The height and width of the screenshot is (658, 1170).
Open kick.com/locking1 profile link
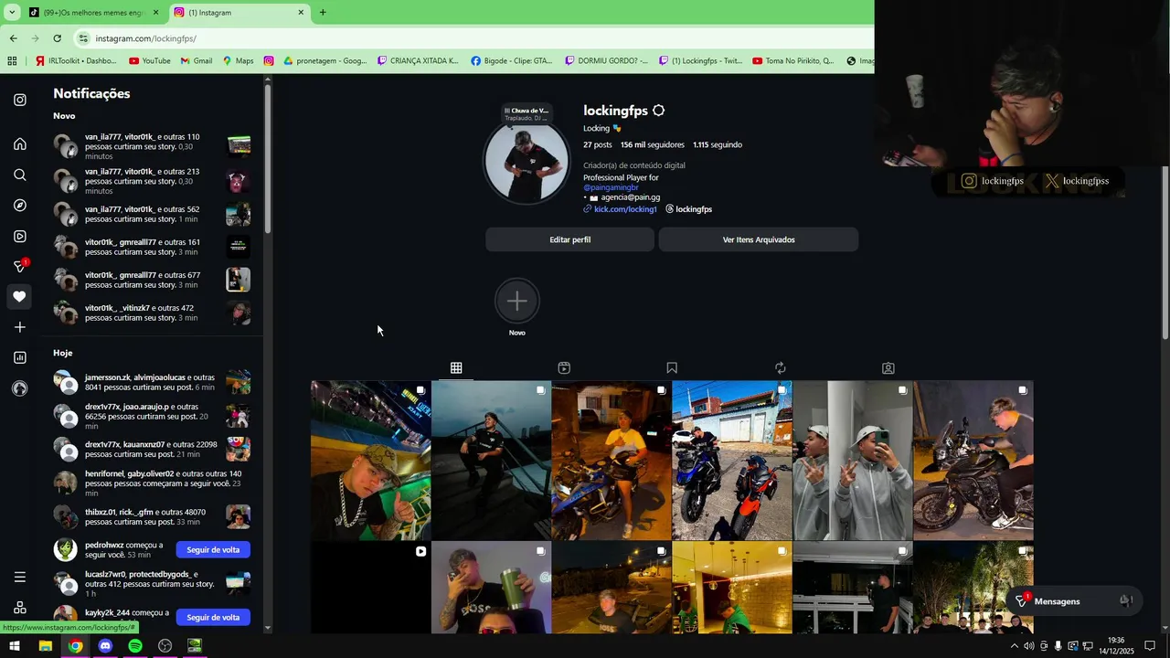coord(625,209)
